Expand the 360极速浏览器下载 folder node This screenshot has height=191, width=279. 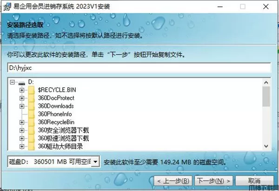22,138
